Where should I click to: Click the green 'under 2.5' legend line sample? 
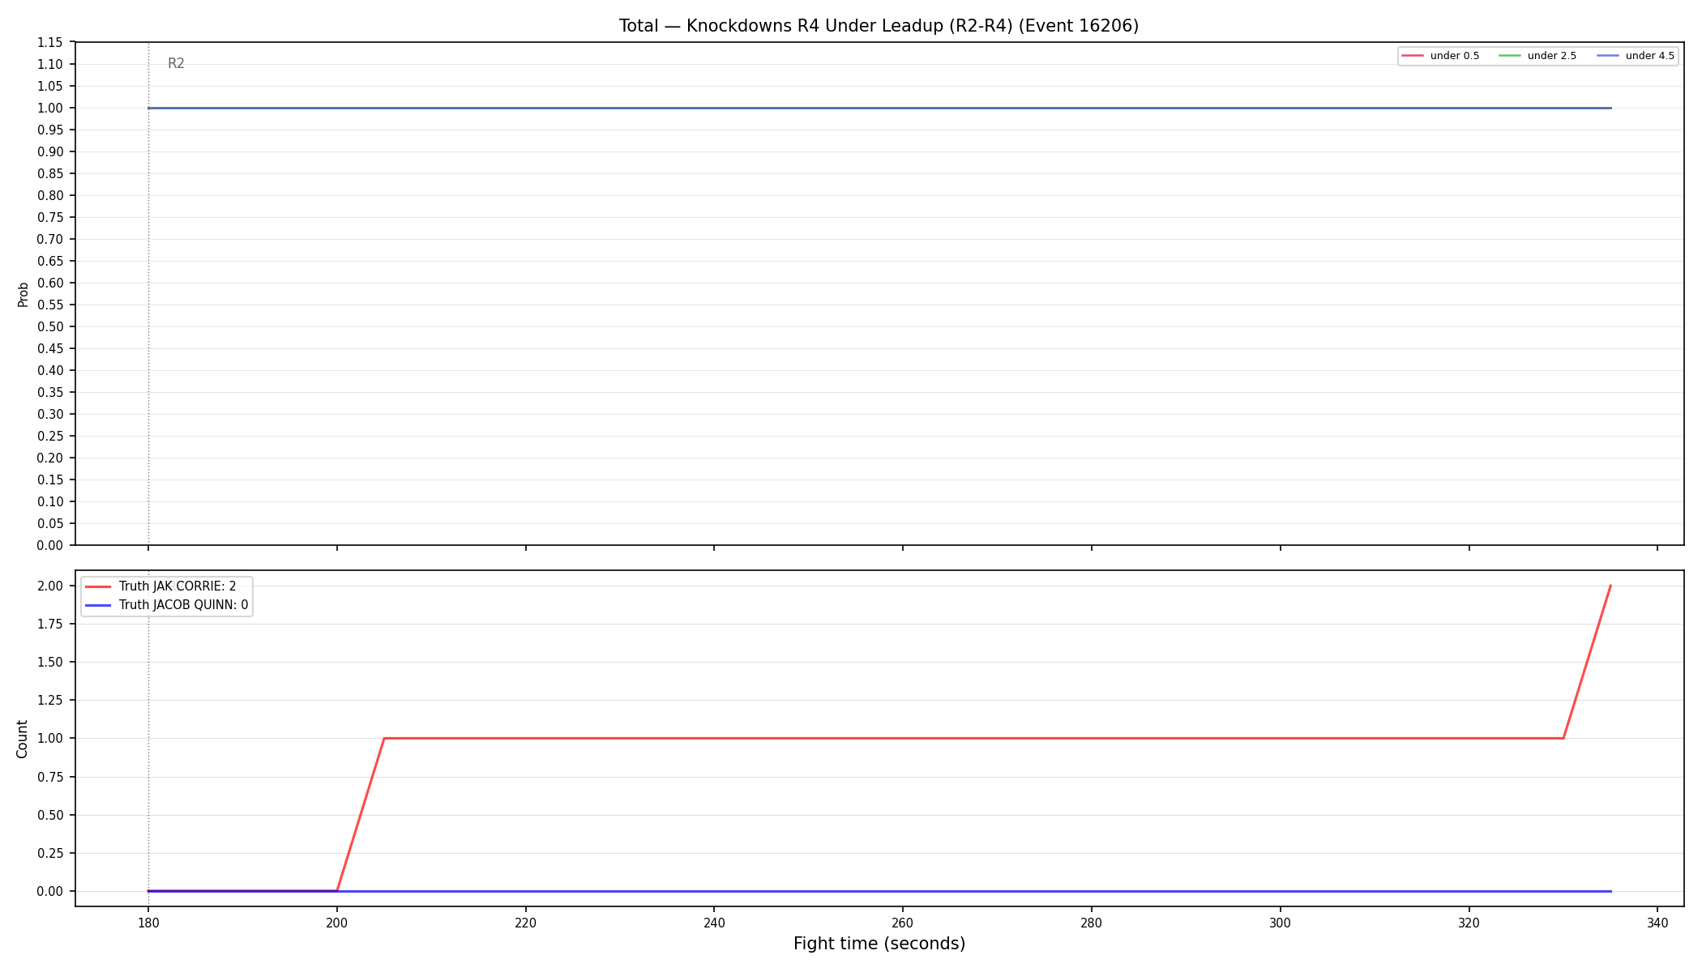click(1510, 56)
